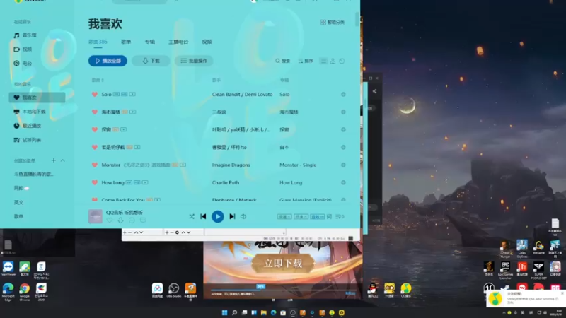Add a new playlist with the plus icon
Viewport: 566px width, 318px height.
[x=54, y=160]
